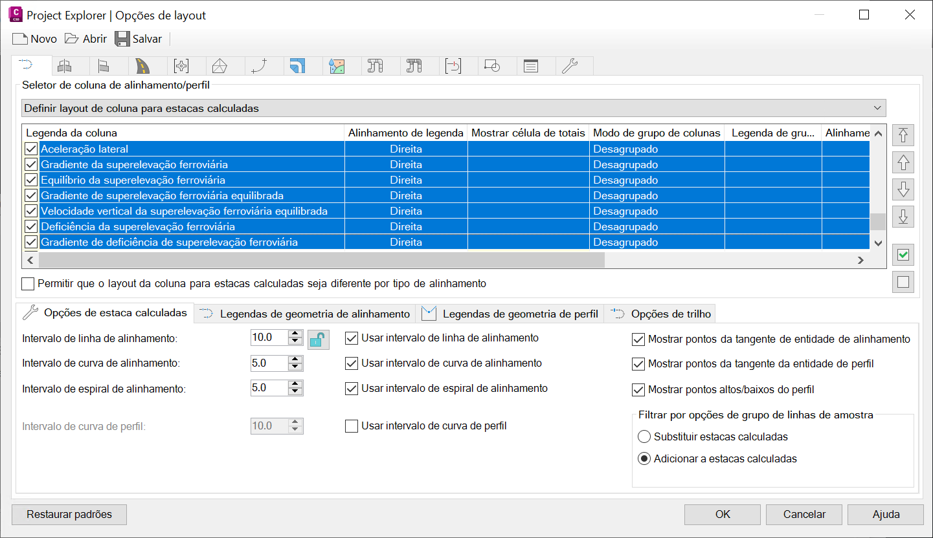Image resolution: width=933 pixels, height=538 pixels.
Task: Decrease the line alignment interval value
Action: point(295,341)
